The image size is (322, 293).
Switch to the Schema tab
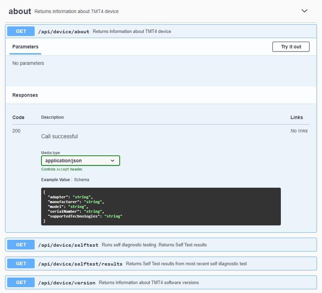tap(82, 180)
